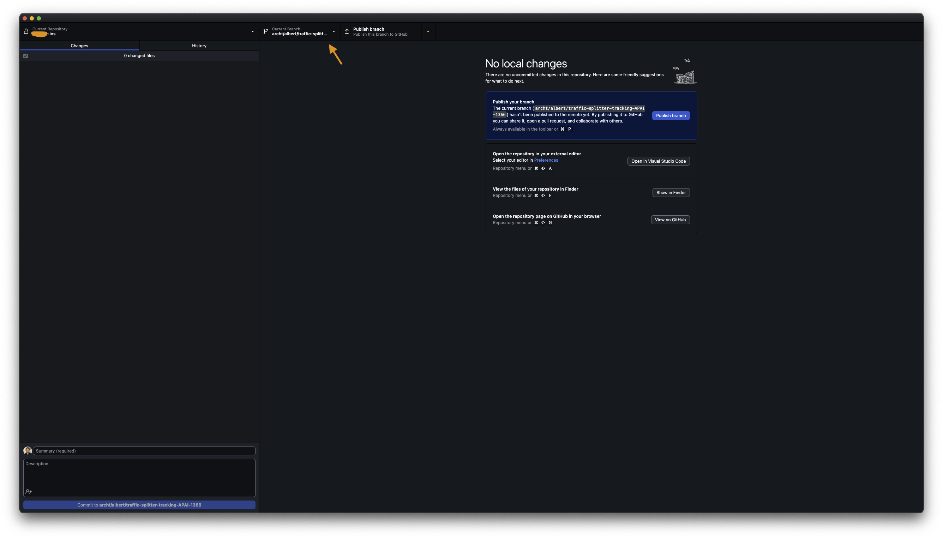
Task: Click the 'Publish your branch' heading
Action: 513,102
